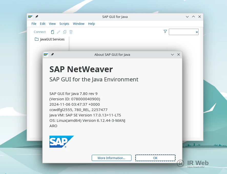Open the File menu
This screenshot has width=227, height=174.
pyautogui.click(x=34, y=24)
